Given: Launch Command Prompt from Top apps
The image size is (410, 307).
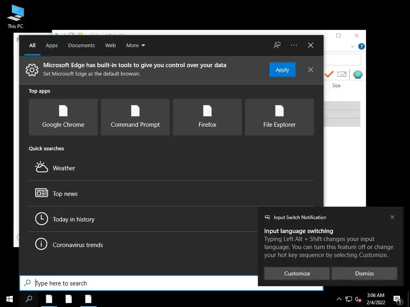Looking at the screenshot, I should (135, 117).
